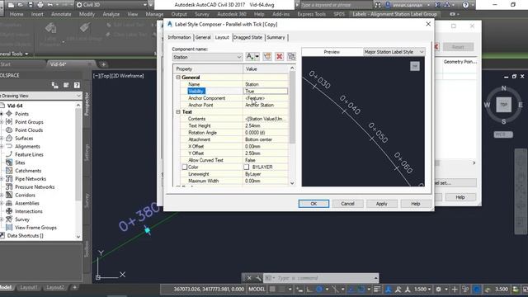Screen dimensions: 528x297
Task: Click Help button in background Alignment Labels dialog
Action: coord(460,197)
